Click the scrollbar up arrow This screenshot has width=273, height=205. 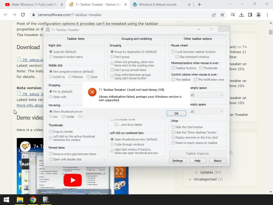(271, 23)
